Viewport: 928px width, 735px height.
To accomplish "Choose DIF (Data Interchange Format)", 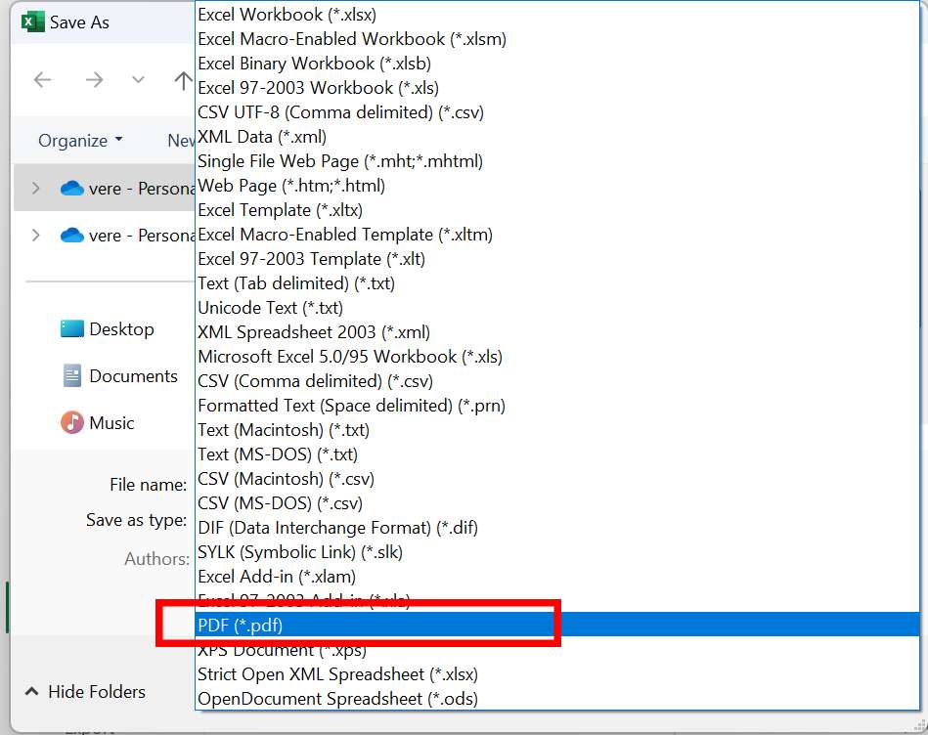I will [557, 528].
